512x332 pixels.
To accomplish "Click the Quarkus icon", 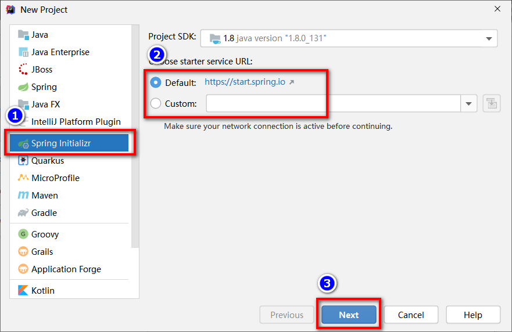I will coord(23,160).
